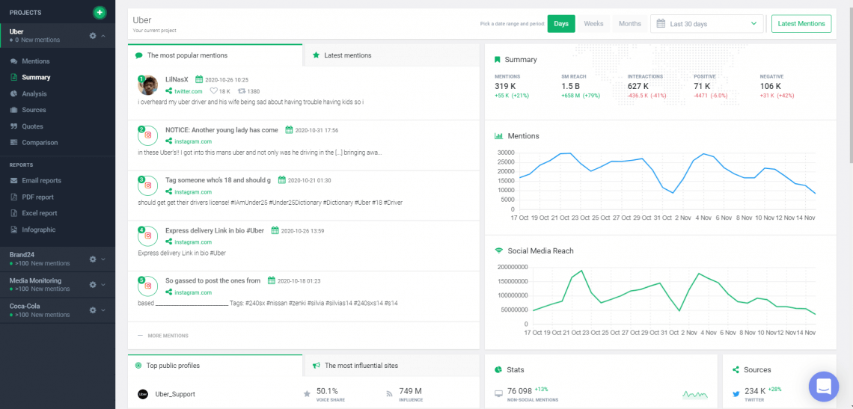Open Uber project settings gear icon
853x409 pixels.
pos(93,35)
